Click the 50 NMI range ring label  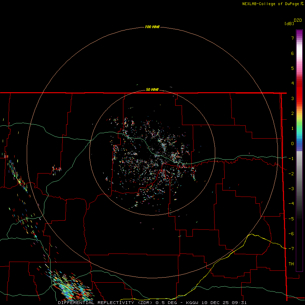point(152,90)
